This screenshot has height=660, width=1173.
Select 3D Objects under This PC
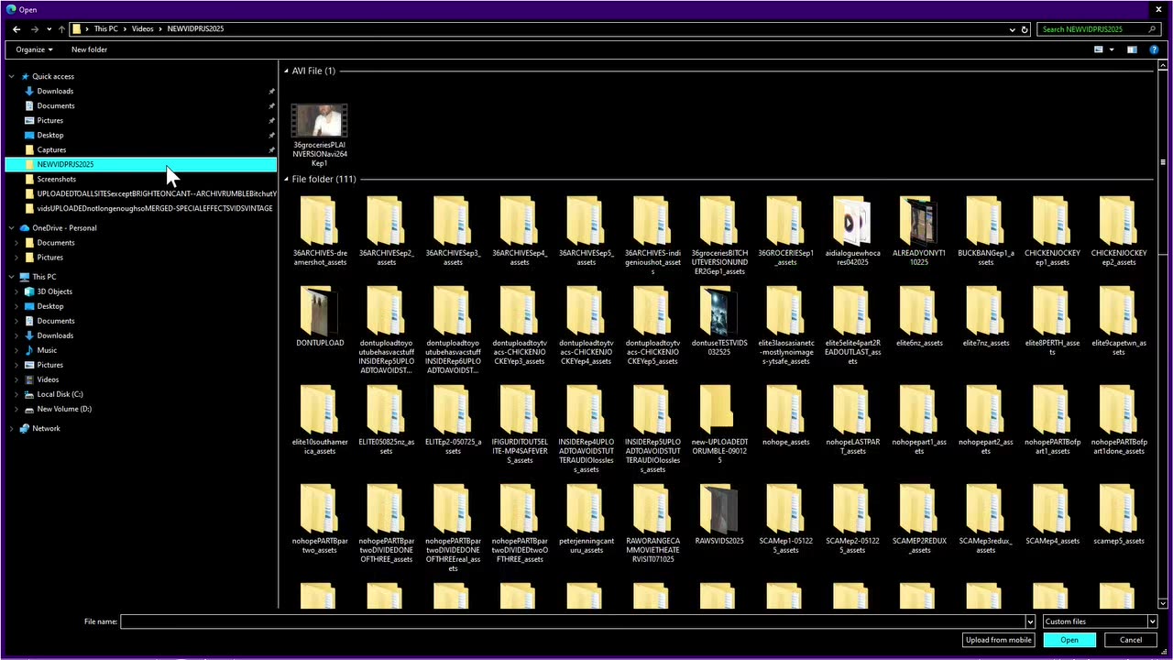[x=54, y=291]
